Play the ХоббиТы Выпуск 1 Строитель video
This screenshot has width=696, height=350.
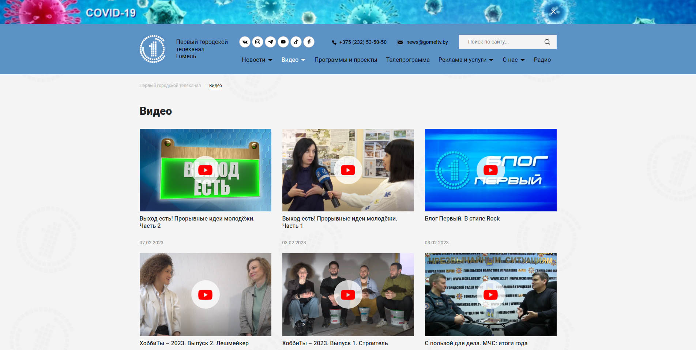point(348,295)
